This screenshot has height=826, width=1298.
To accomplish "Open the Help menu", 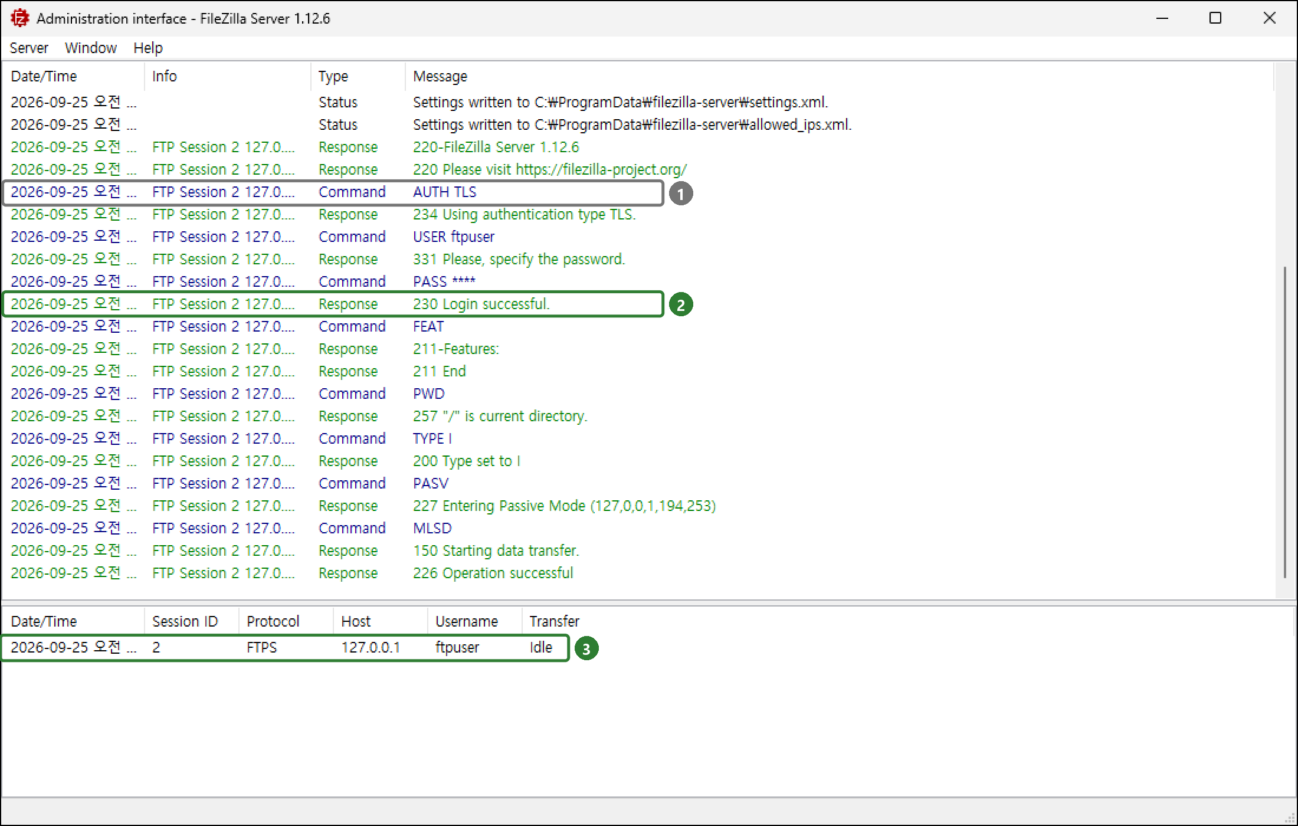I will (x=148, y=48).
